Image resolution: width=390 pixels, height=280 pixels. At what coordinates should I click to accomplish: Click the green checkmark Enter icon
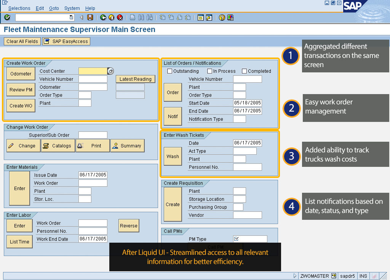[7, 18]
